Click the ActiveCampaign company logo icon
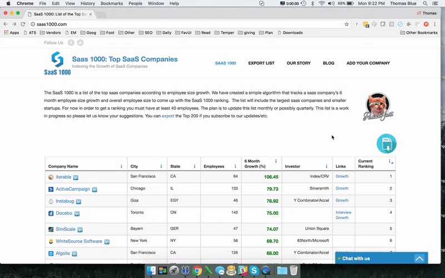The width and height of the screenshot is (445, 278). tap(51, 189)
